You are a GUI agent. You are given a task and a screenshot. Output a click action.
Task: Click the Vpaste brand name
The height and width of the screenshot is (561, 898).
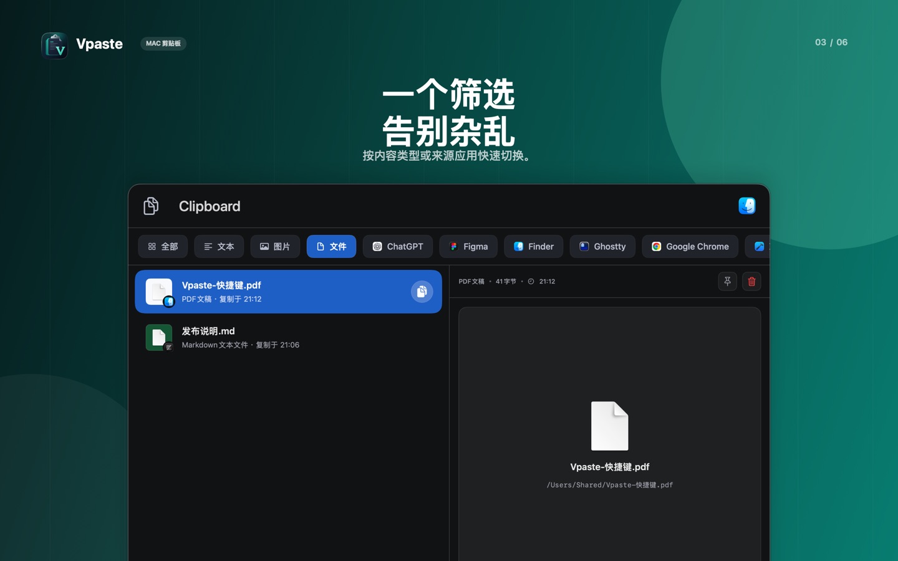[99, 44]
